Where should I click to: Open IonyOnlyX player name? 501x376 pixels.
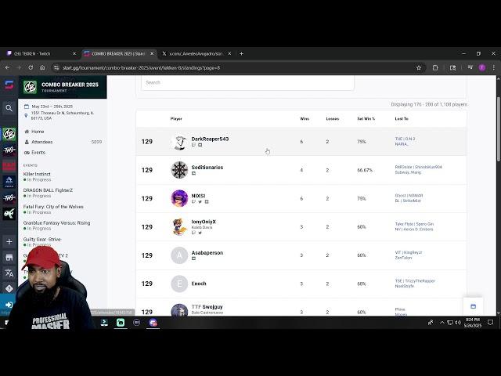tap(204, 222)
